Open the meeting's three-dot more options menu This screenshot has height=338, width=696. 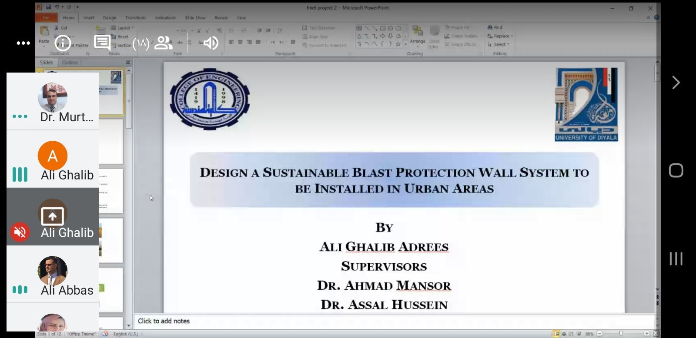pyautogui.click(x=23, y=43)
